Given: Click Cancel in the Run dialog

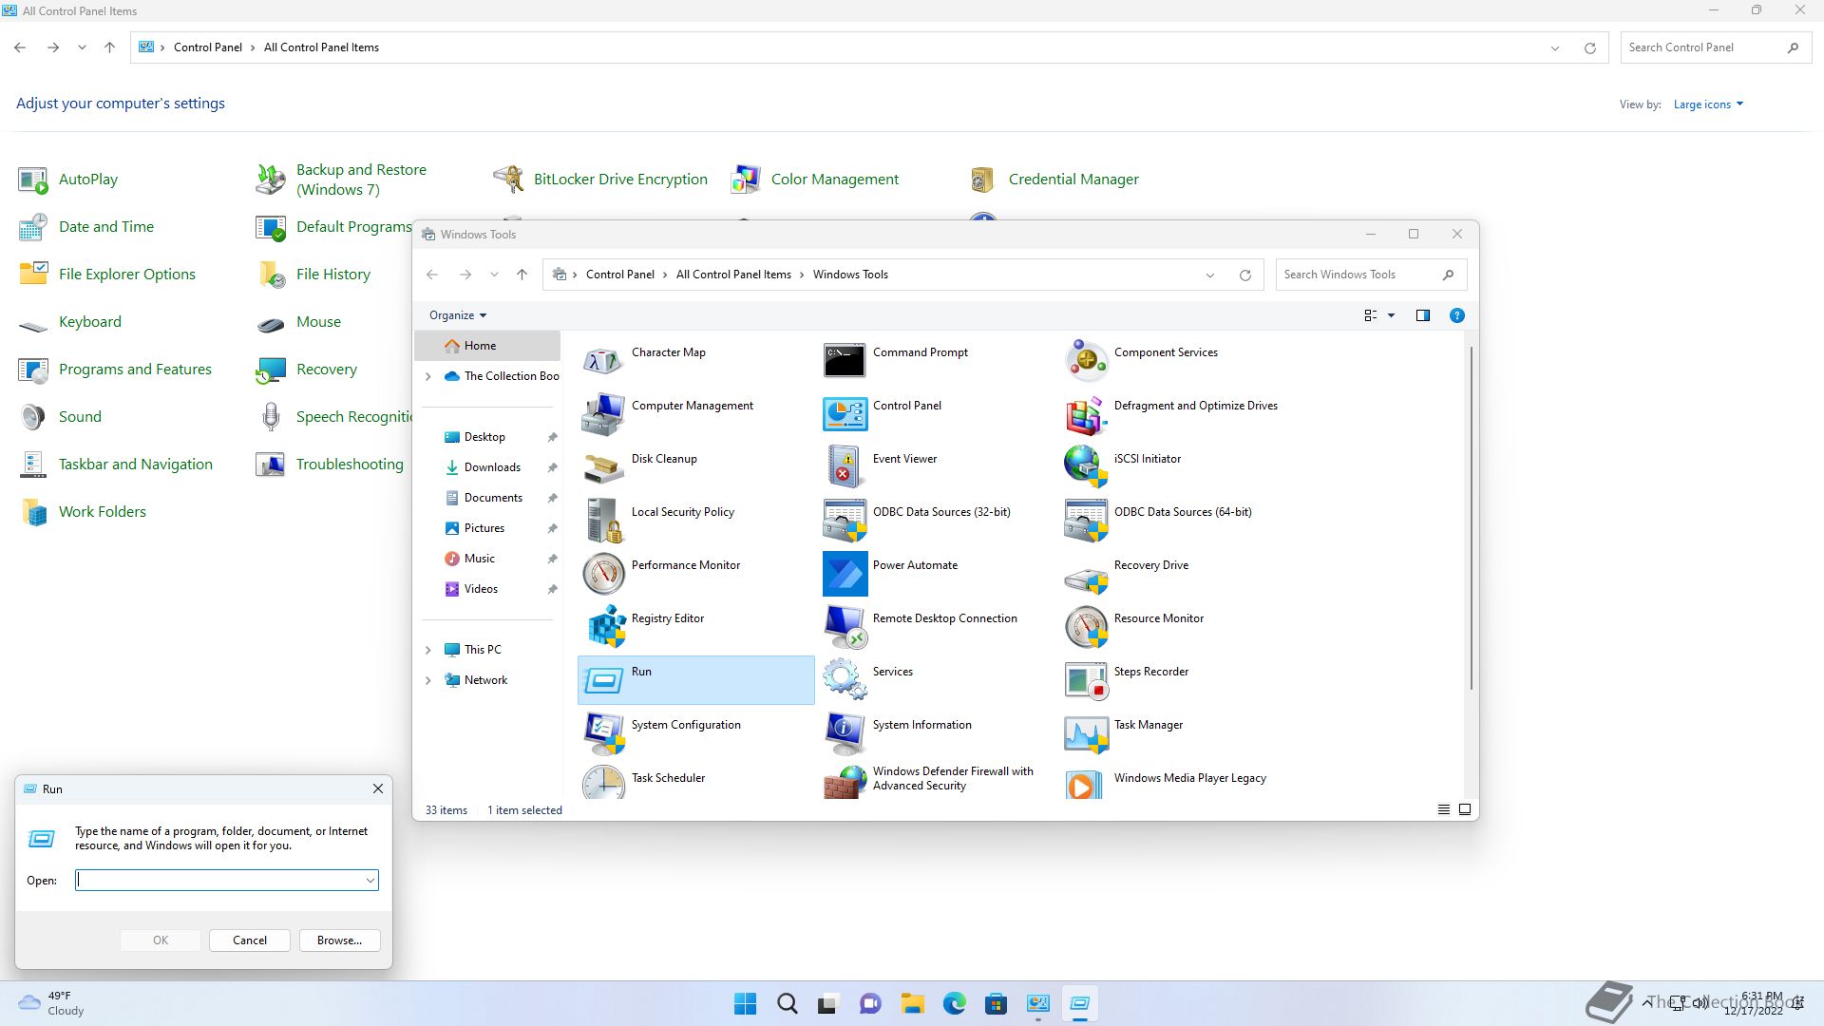Looking at the screenshot, I should (x=250, y=940).
